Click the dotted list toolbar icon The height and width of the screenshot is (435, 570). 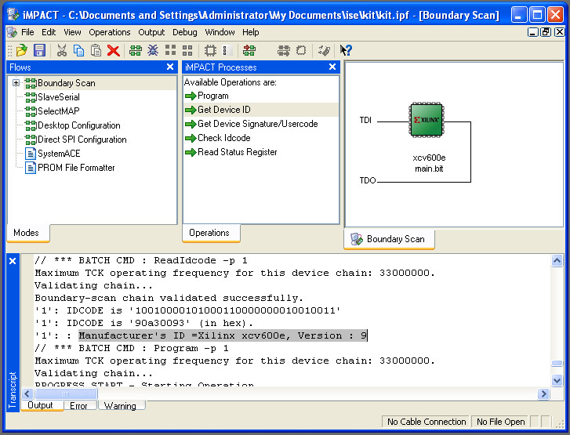click(x=227, y=50)
